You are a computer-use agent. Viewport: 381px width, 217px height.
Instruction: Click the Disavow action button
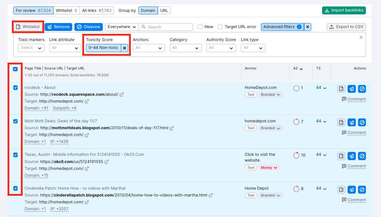(89, 27)
